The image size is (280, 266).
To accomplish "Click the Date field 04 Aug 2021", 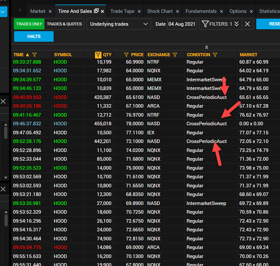I will point(182,24).
